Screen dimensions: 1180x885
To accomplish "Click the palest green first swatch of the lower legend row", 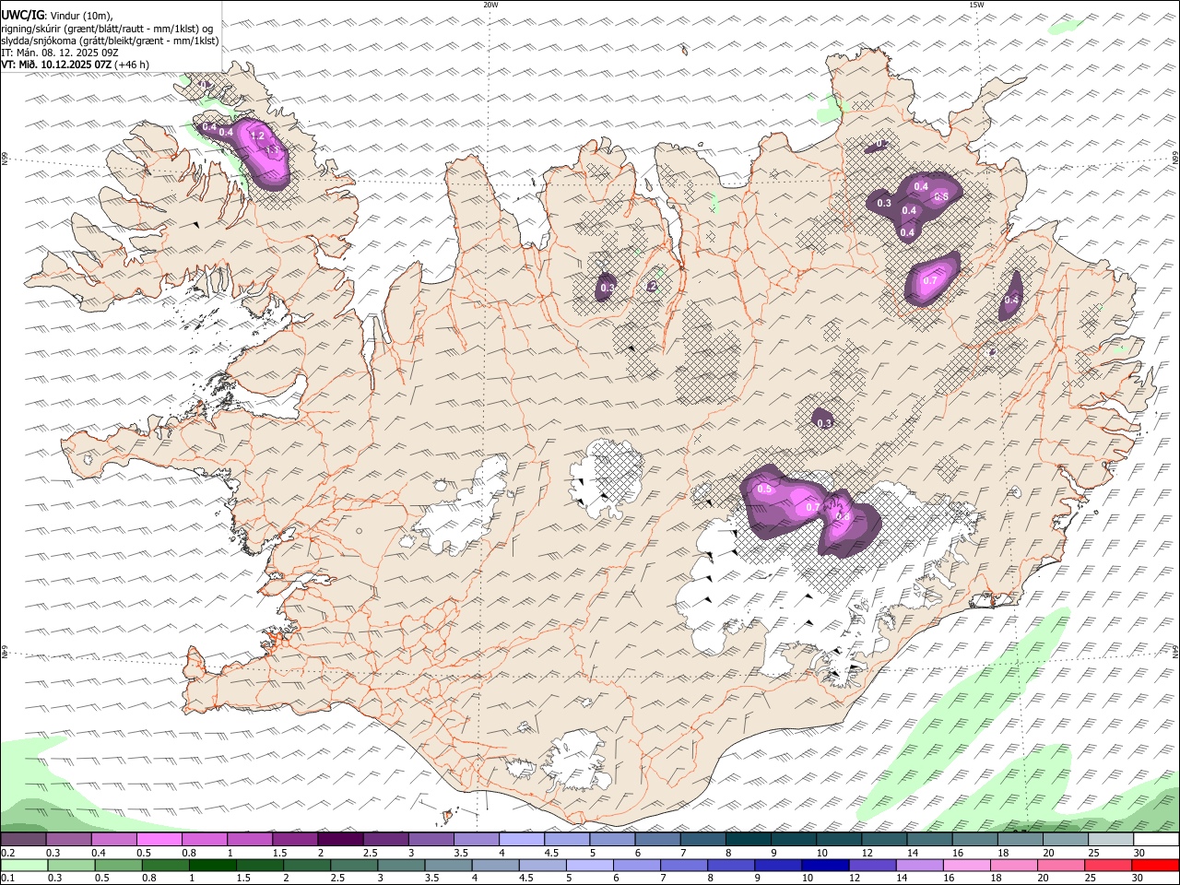I will (23, 865).
